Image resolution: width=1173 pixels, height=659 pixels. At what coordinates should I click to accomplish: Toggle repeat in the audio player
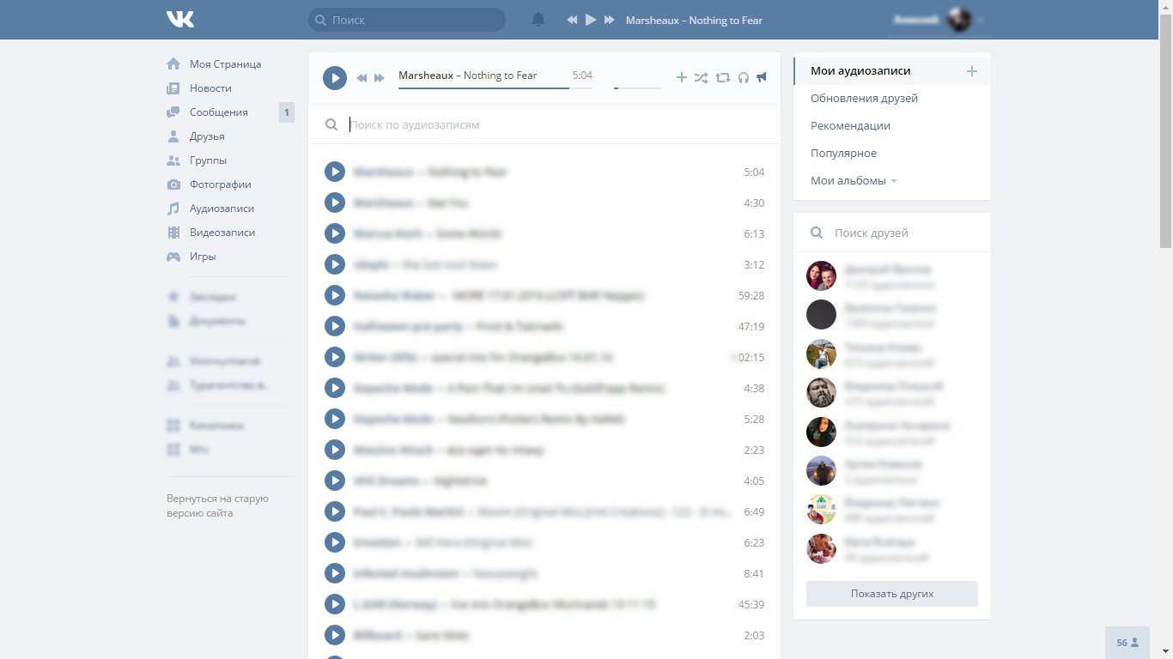tap(723, 77)
